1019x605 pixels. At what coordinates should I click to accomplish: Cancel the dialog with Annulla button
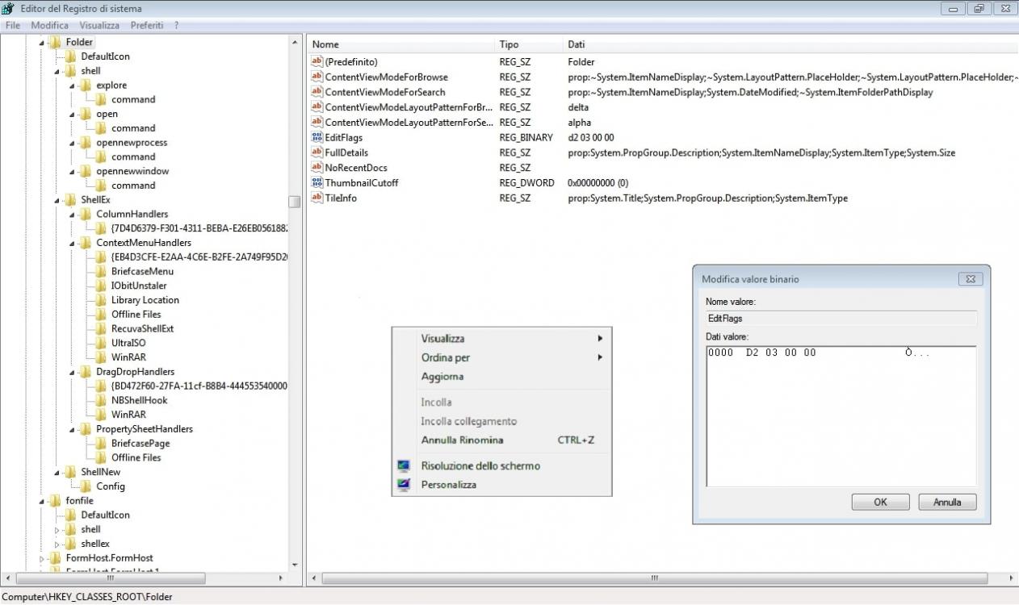point(947,502)
